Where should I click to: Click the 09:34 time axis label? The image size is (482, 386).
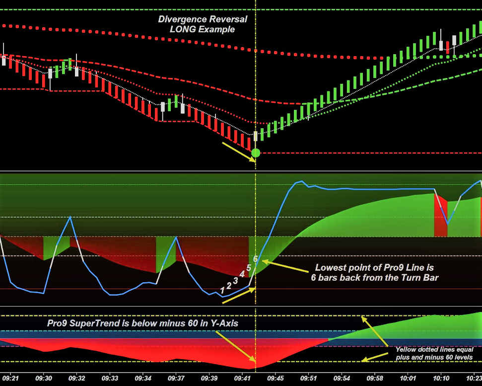tap(143, 378)
